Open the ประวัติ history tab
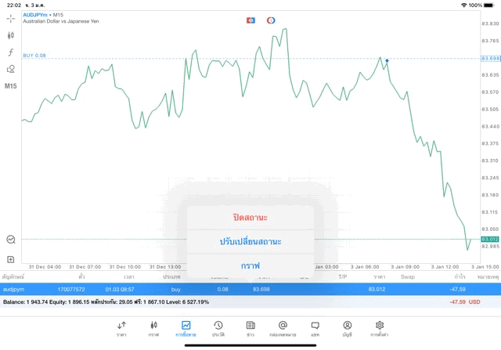This screenshot has height=350, width=501. coord(218,328)
